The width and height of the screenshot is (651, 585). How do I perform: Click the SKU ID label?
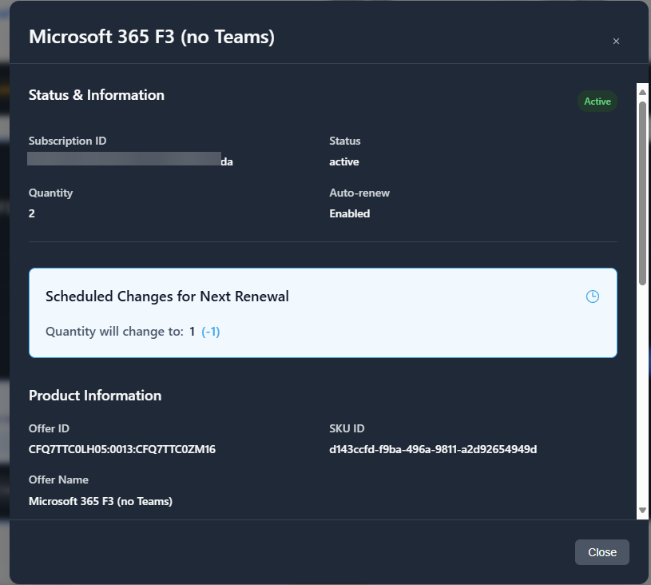click(x=347, y=428)
